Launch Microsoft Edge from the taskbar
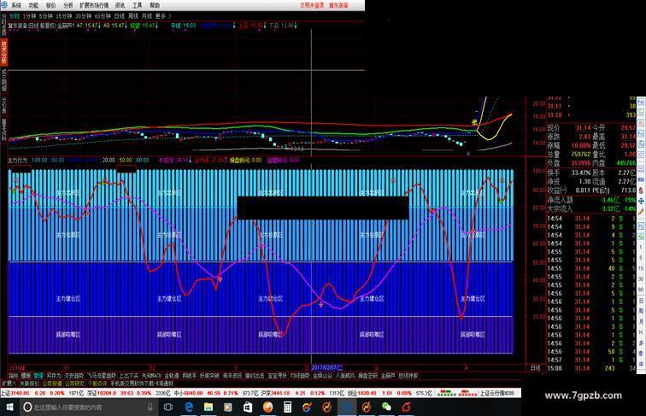 (189, 407)
